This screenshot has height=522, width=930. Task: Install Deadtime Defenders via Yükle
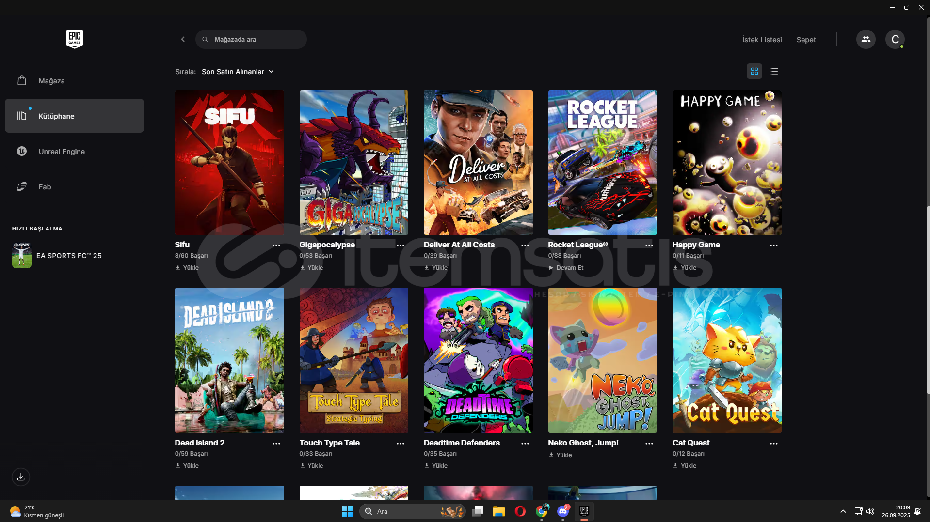(436, 466)
